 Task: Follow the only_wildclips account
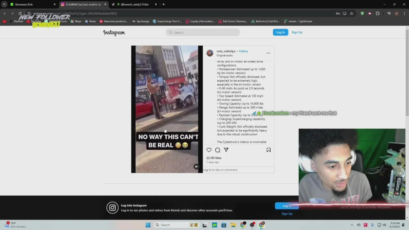point(243,51)
